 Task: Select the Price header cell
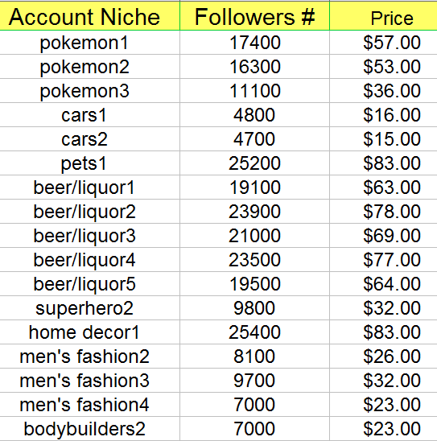tap(383, 16)
